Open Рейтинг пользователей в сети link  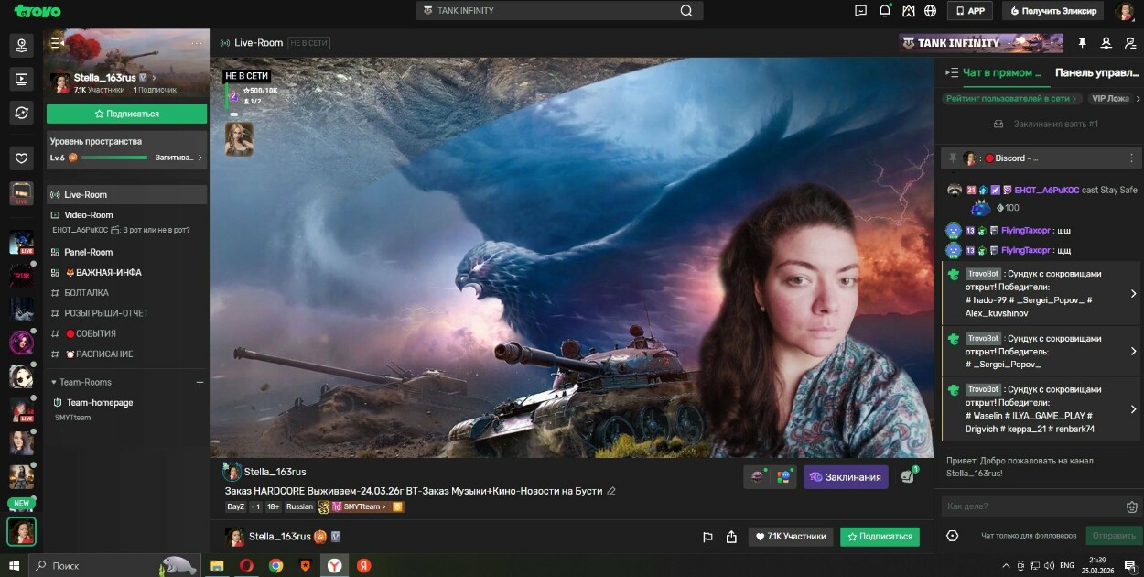point(1010,98)
